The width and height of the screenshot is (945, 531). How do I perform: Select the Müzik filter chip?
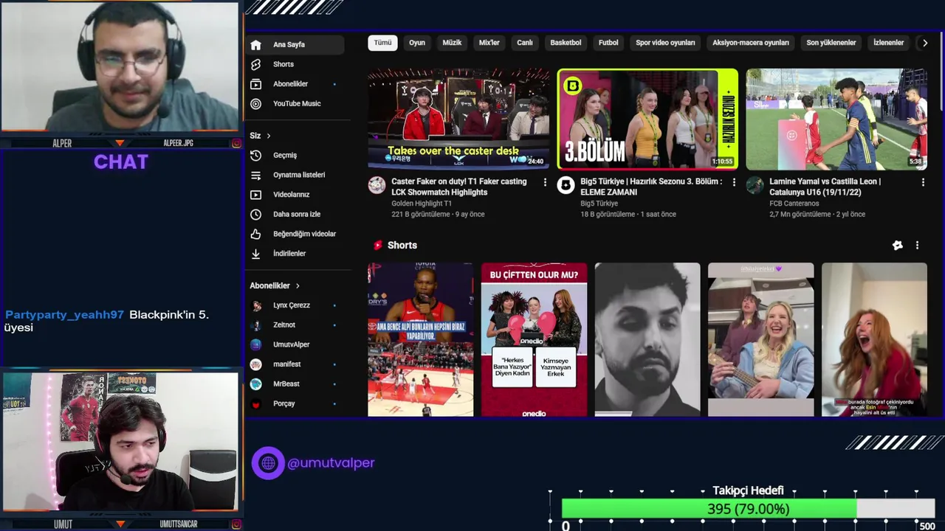tap(452, 43)
